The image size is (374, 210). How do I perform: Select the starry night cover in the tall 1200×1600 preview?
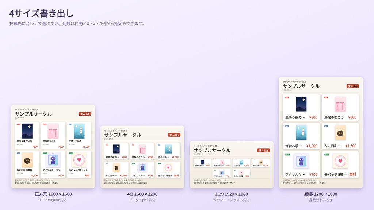(301, 104)
